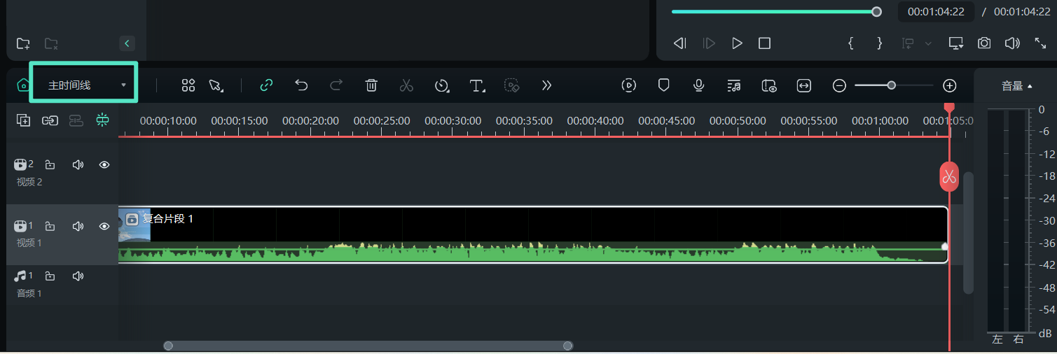This screenshot has height=354, width=1057.
Task: Enter fullscreen preview with expand arrows
Action: tap(1040, 43)
